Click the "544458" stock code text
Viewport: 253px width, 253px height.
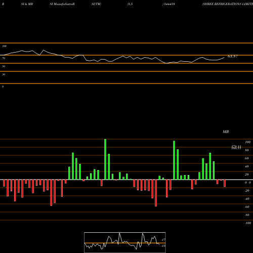169,4
